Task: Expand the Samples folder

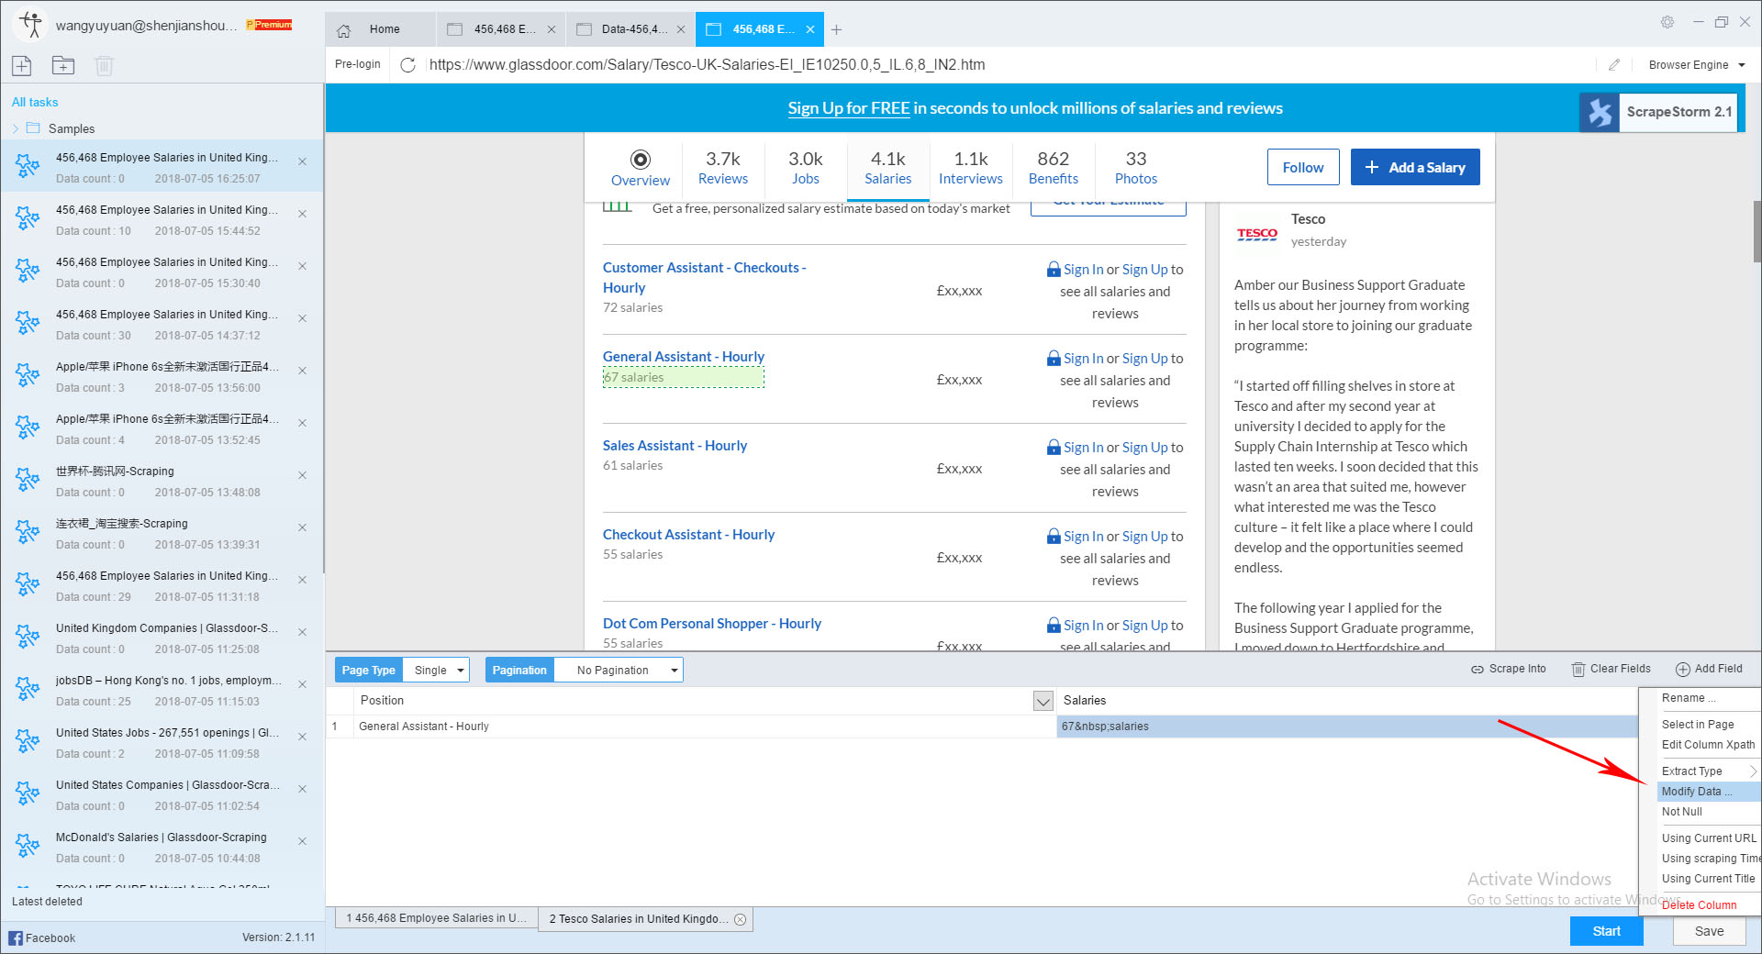Action: (16, 128)
